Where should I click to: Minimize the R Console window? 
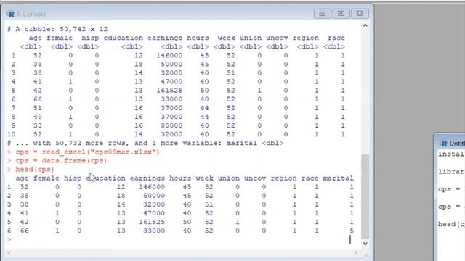323,14
